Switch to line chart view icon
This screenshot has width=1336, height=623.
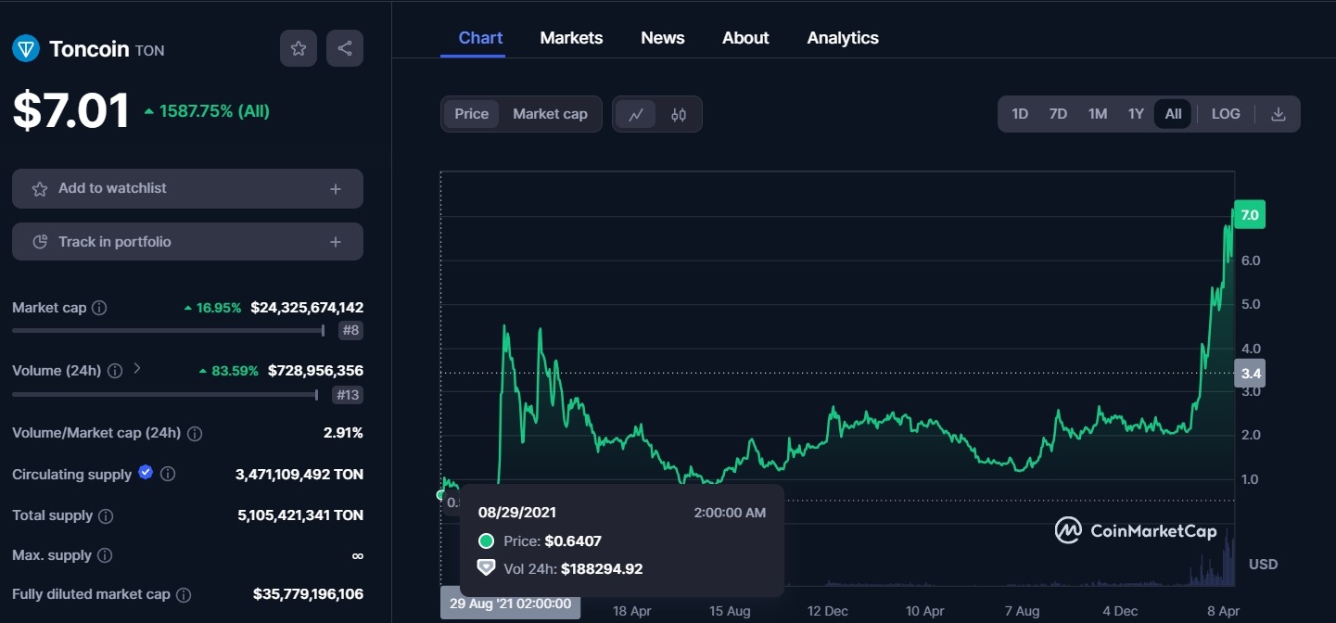point(636,114)
